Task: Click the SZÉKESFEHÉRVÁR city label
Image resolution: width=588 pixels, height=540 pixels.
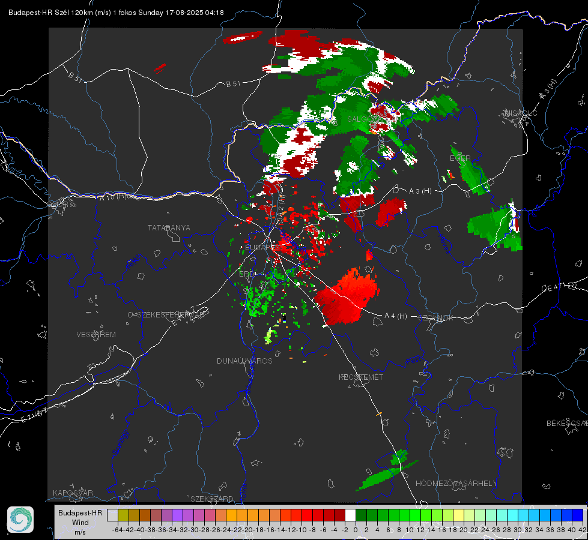Action: coord(171,315)
